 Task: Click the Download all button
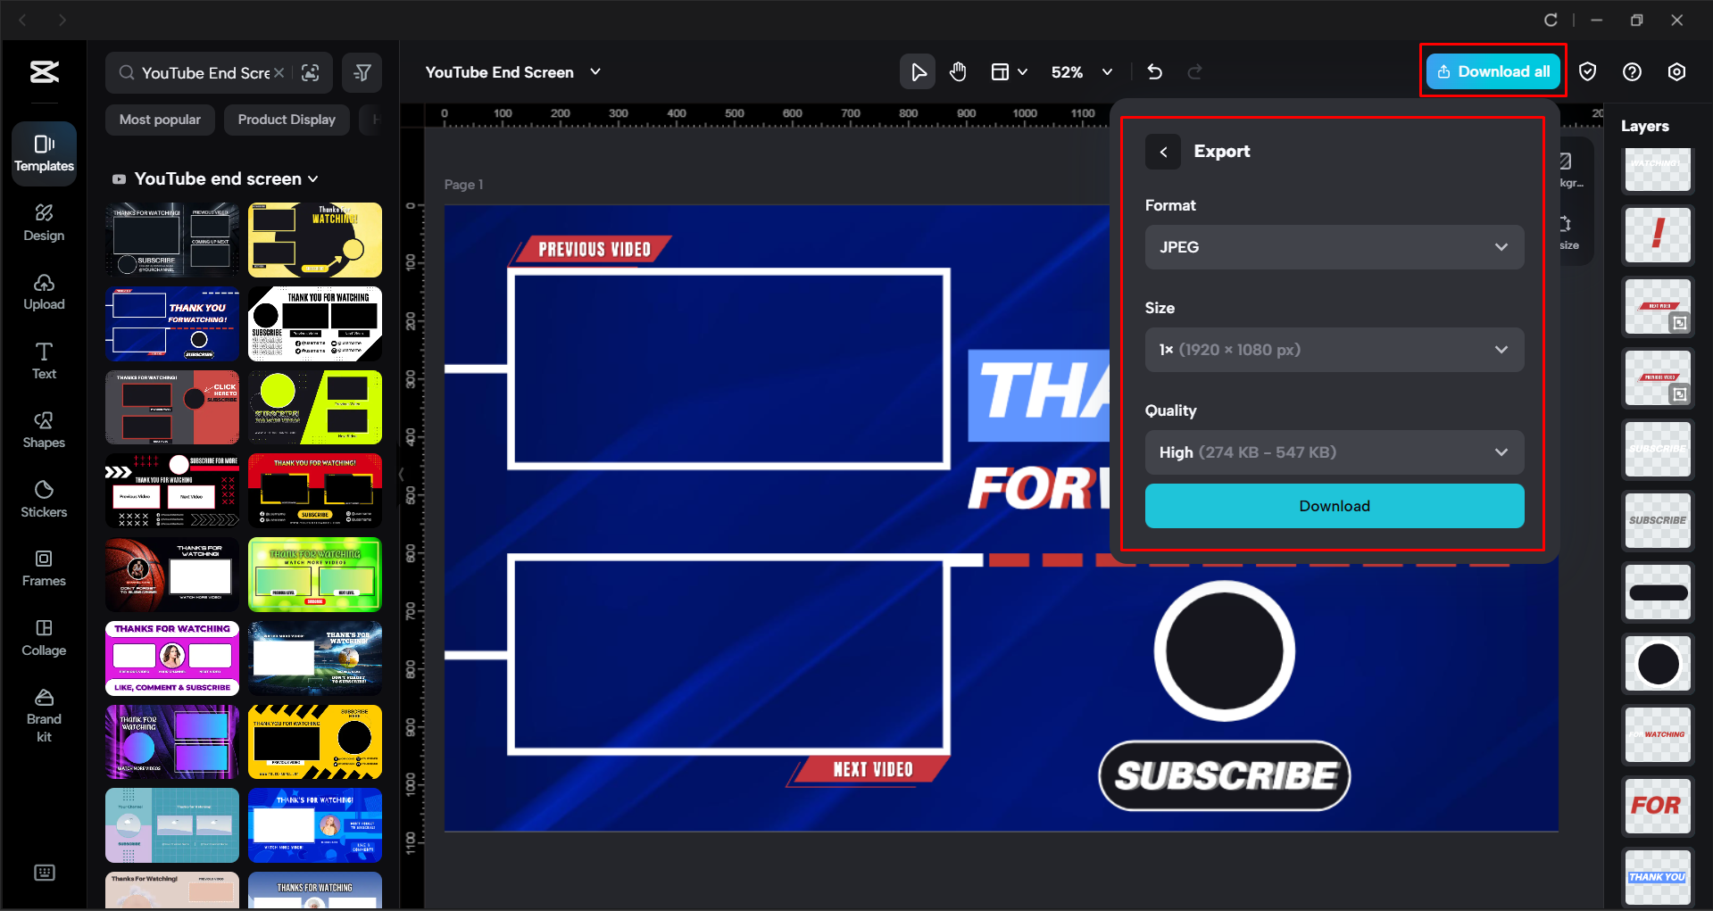click(x=1493, y=71)
